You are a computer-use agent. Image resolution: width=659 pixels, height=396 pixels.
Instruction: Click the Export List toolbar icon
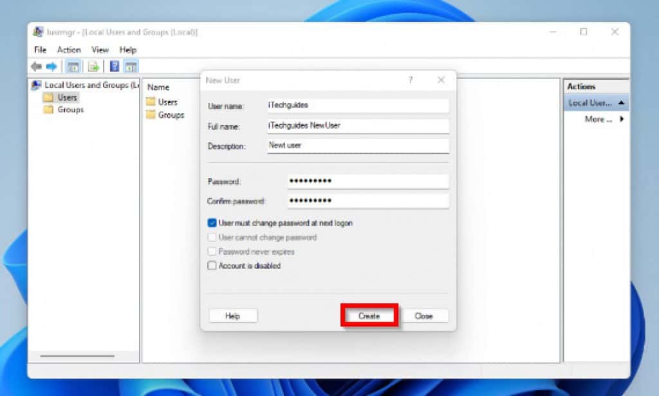(93, 66)
